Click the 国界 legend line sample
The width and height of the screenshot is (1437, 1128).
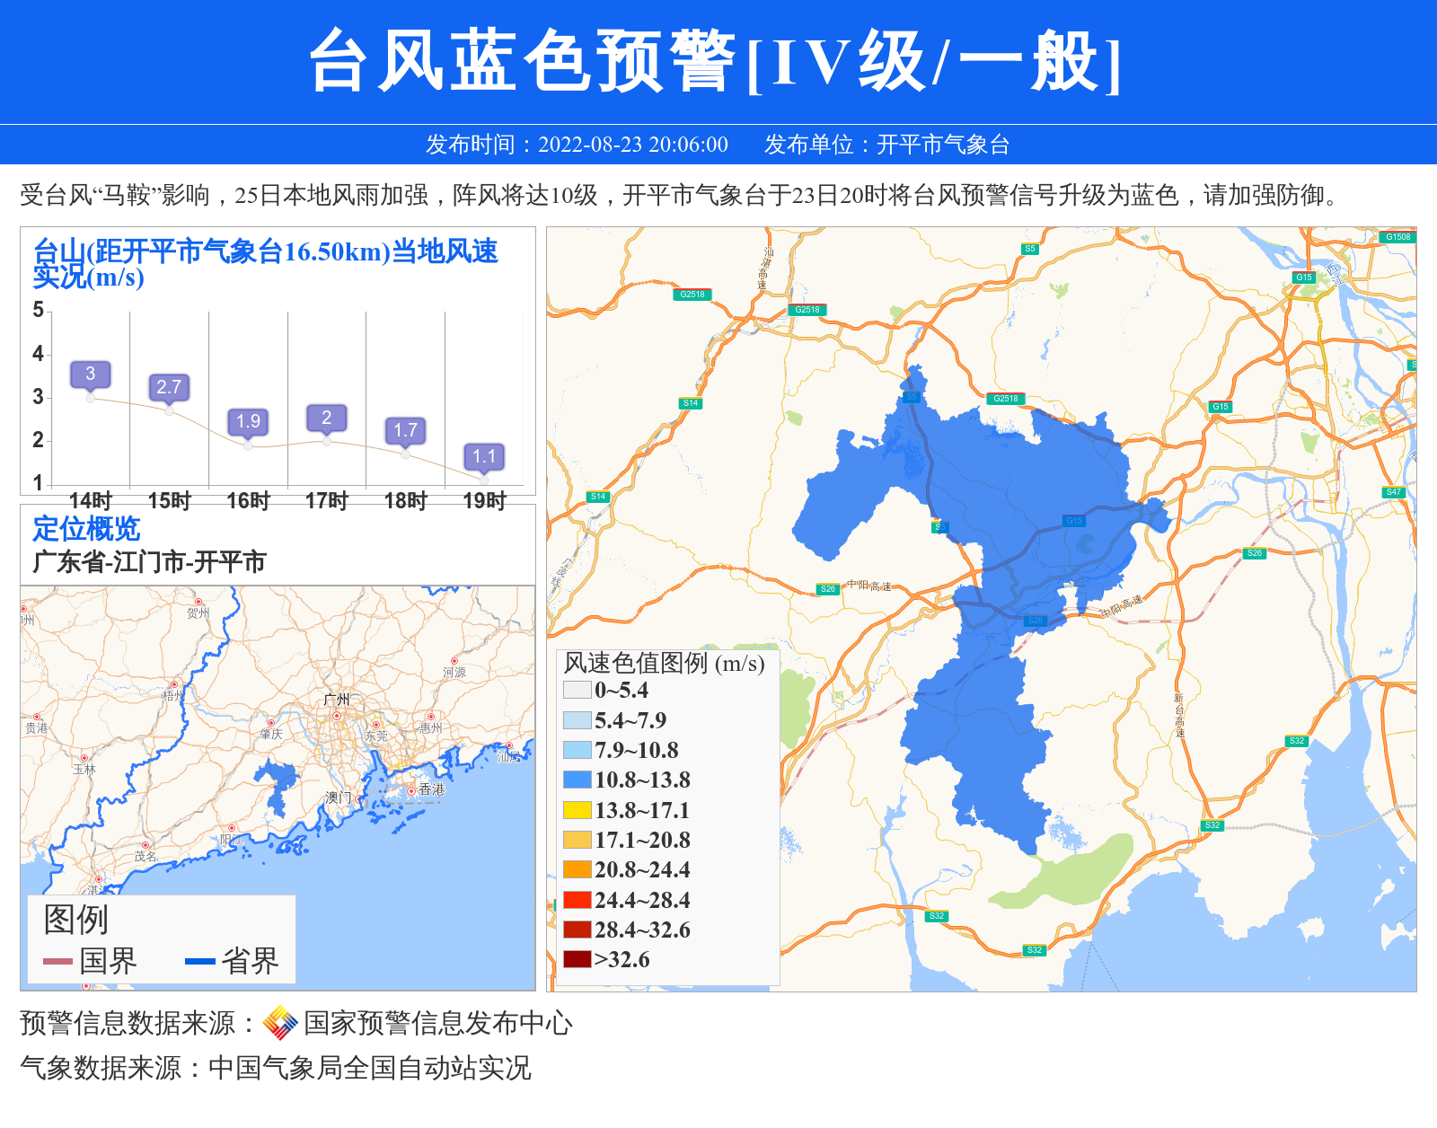tap(57, 962)
